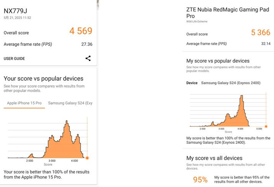Screen dimensions: 274x187
Task: Click the 'Your score vs popular devices' heading
Action: click(43, 79)
